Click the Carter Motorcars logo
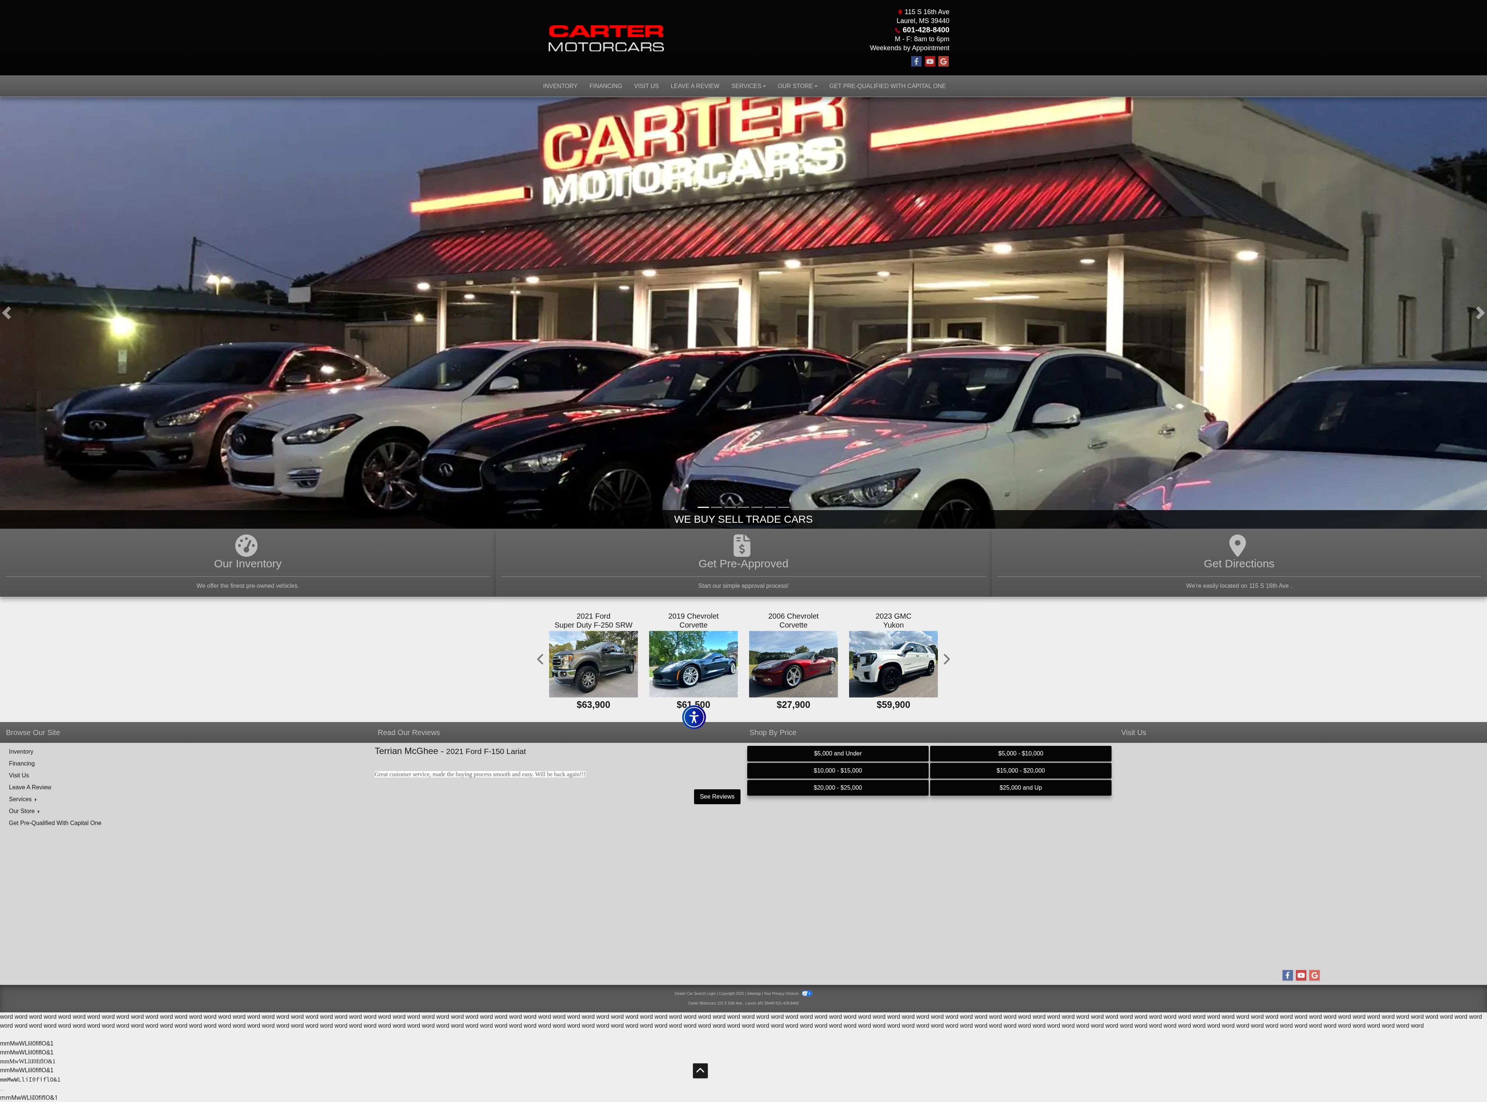Image resolution: width=1487 pixels, height=1102 pixels. pyautogui.click(x=606, y=38)
